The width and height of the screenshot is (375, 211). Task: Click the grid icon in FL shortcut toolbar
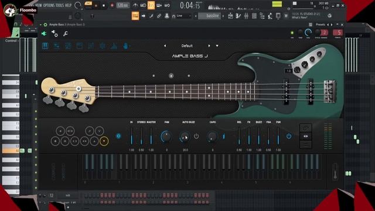(254, 16)
